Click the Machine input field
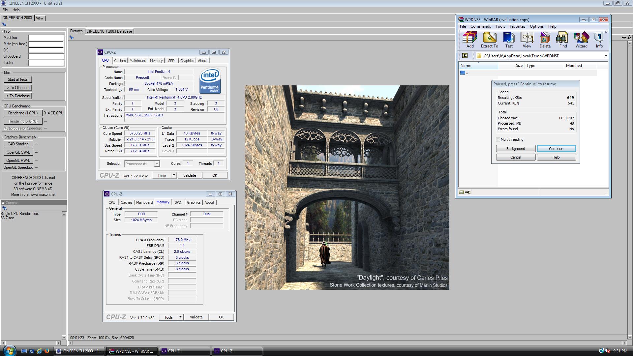The height and width of the screenshot is (356, 633). [x=46, y=38]
